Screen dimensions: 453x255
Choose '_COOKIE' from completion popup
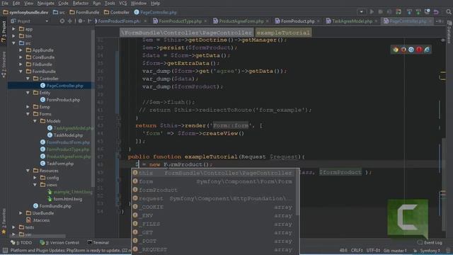pos(214,207)
